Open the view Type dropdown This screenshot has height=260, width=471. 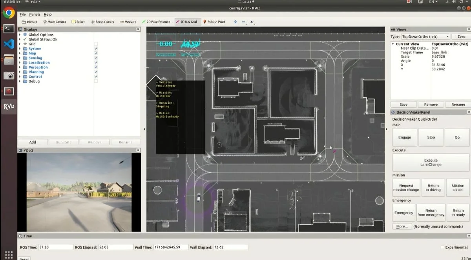425,36
